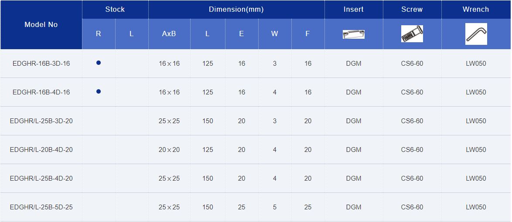Click DGM insert in the EDGHR/L-25B-3D-20 row

coord(354,121)
